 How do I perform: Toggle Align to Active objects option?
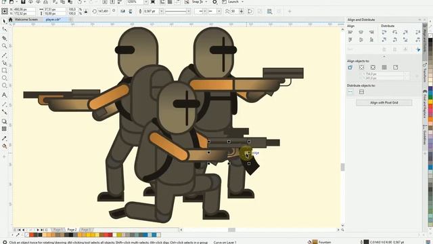pyautogui.click(x=350, y=67)
